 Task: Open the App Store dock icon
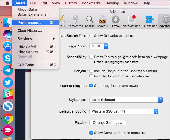7,46
